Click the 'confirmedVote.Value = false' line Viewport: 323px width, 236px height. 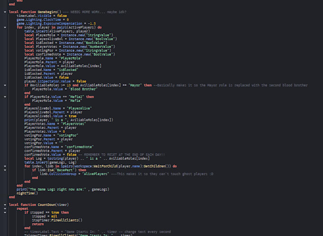(x=50, y=155)
